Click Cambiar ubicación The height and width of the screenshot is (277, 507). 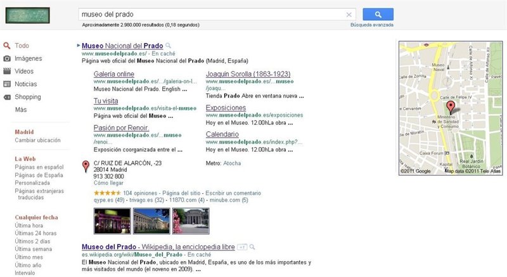(37, 140)
